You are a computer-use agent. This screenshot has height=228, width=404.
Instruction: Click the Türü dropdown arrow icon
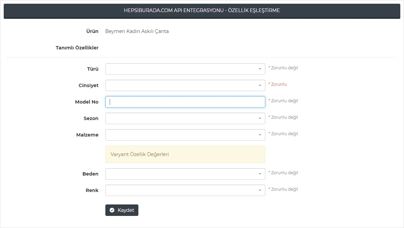[260, 69]
